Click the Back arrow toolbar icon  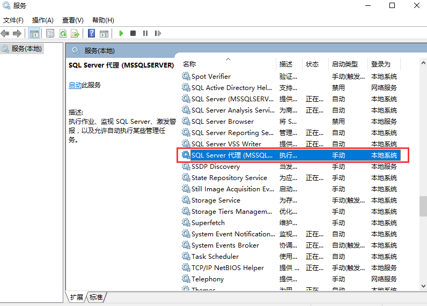(5, 33)
